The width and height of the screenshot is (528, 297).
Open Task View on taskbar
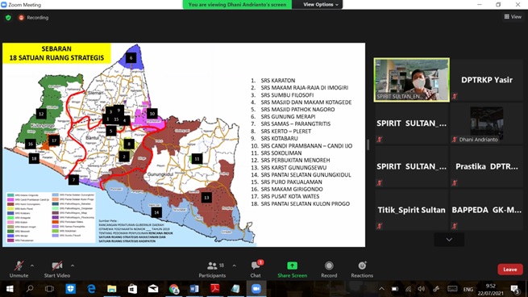(x=49, y=289)
